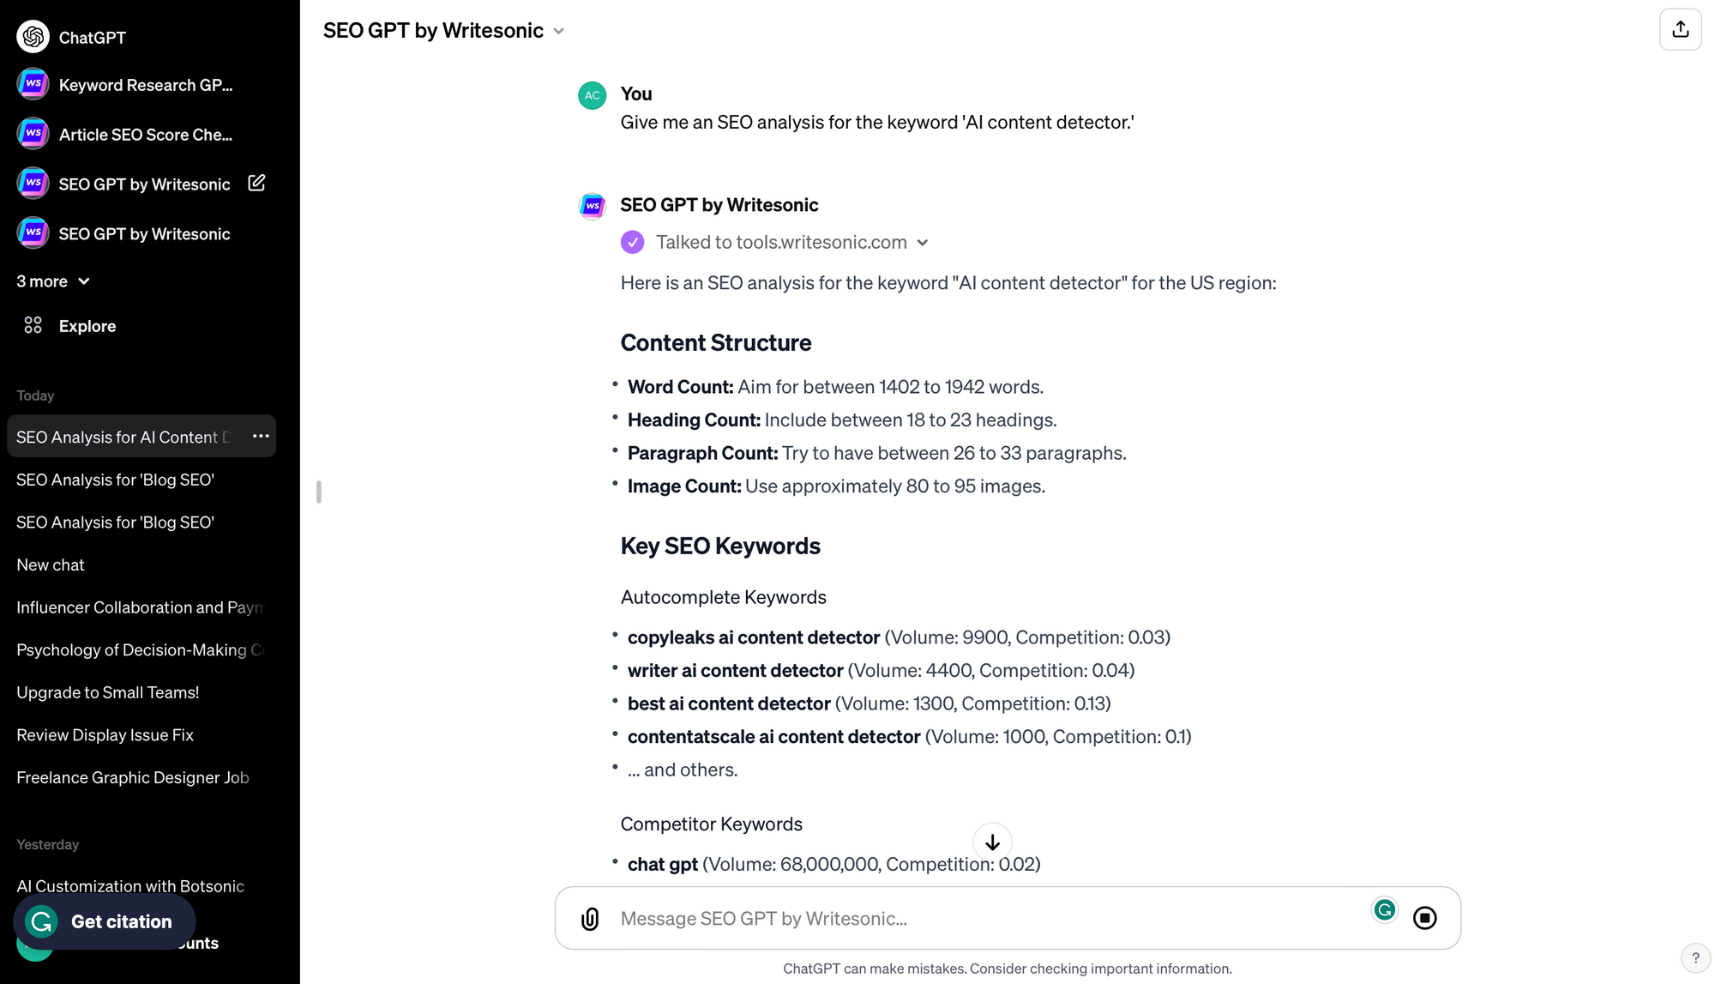Screen dimensions: 1715x984
Task: Switch to the 'New chat' conversation
Action: tap(51, 564)
